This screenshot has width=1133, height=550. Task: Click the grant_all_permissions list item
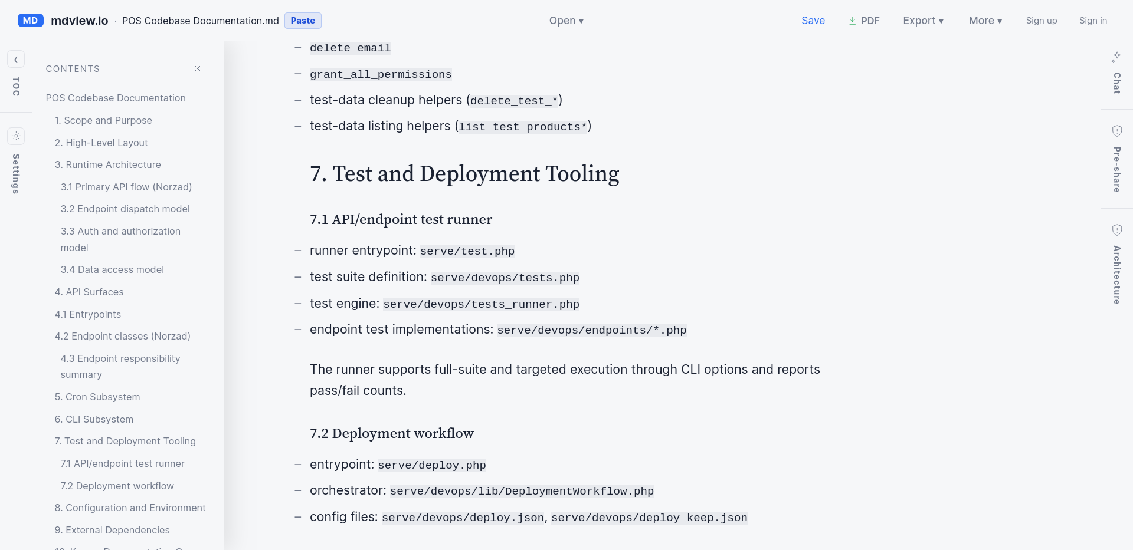[381, 74]
